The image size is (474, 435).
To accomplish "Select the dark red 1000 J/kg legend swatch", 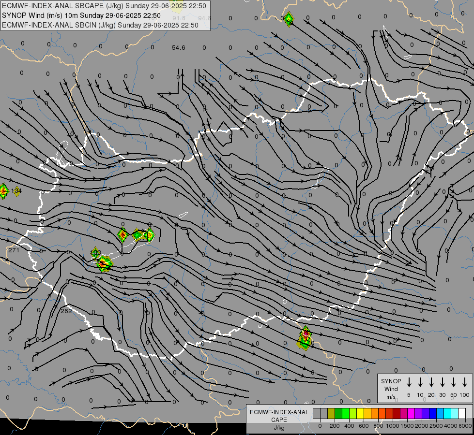I will click(x=397, y=413).
